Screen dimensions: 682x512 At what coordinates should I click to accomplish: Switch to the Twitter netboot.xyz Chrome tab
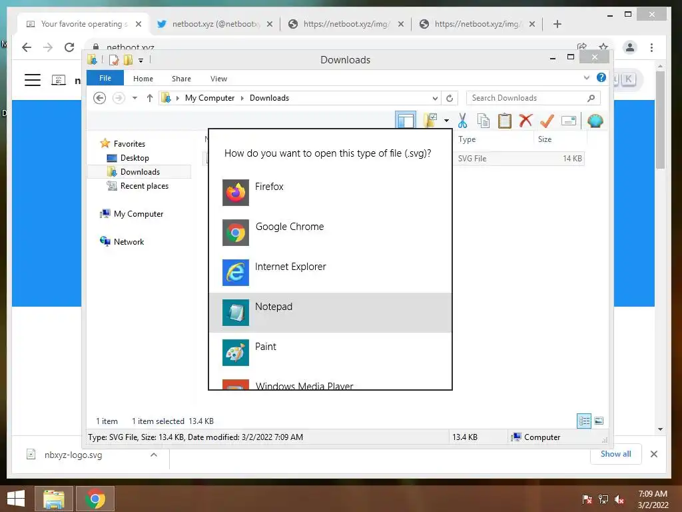215,24
